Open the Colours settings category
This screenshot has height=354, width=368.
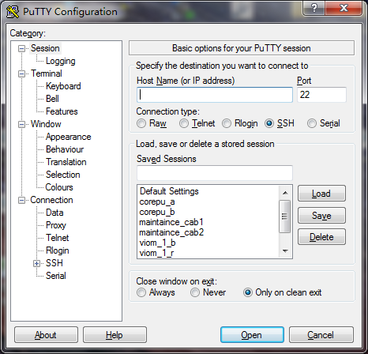[x=59, y=187]
